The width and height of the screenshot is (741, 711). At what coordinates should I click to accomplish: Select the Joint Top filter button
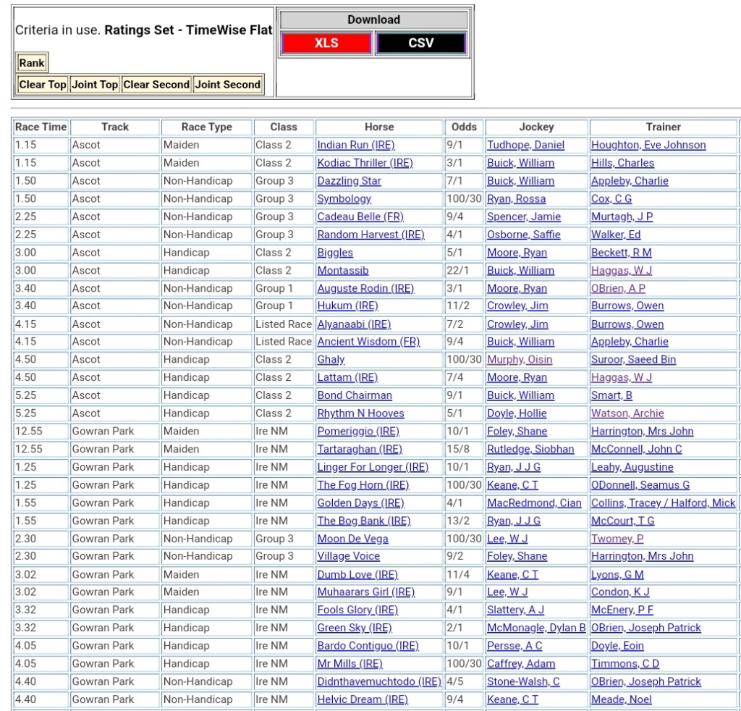[x=94, y=85]
